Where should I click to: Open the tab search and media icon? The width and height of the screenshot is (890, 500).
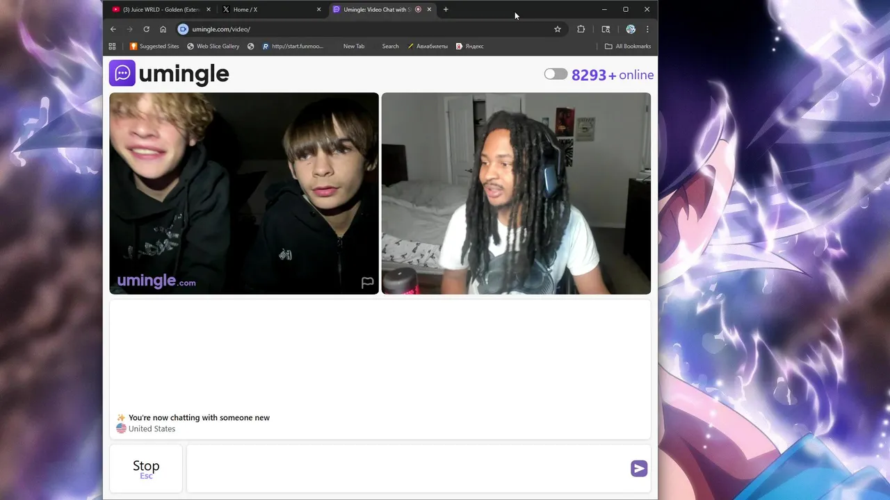(606, 29)
